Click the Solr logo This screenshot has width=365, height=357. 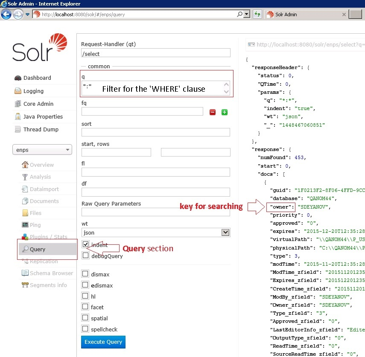(x=40, y=47)
